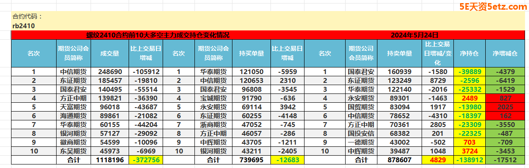The width and height of the screenshot is (529, 168).
Task: Select the yellow total cell -372756
Action: tap(145, 160)
